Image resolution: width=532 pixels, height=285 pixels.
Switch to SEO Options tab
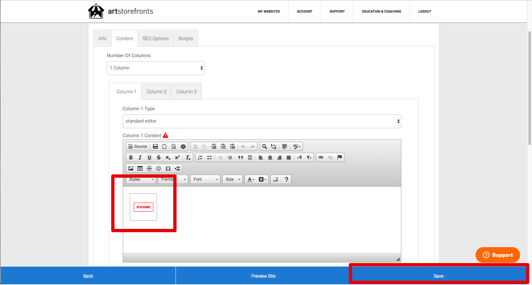[x=155, y=39]
